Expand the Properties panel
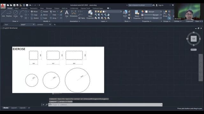The image size is (204, 114). (147, 21)
